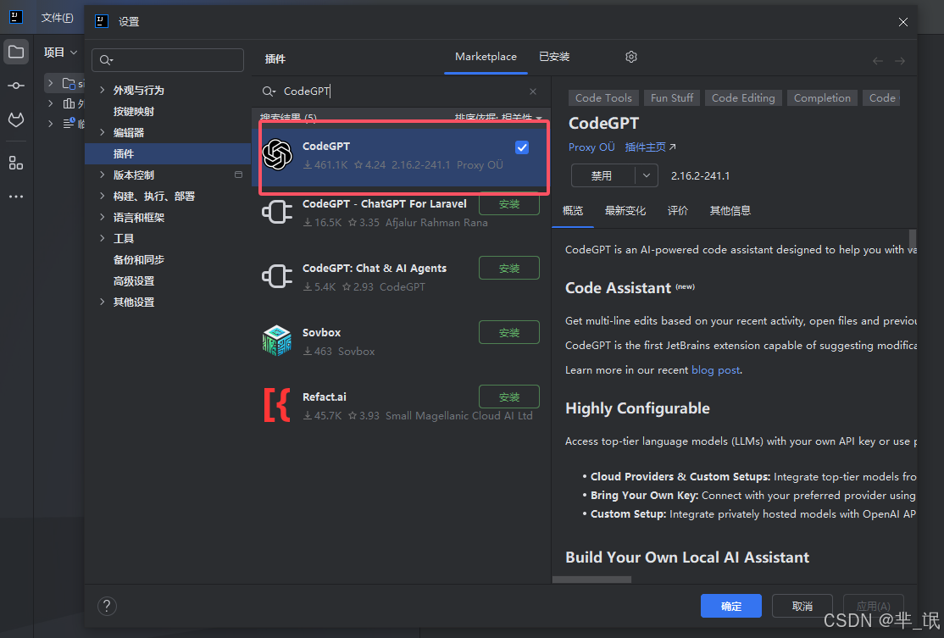Expand the 外观与行为 settings node
The height and width of the screenshot is (638, 944).
coord(102,91)
